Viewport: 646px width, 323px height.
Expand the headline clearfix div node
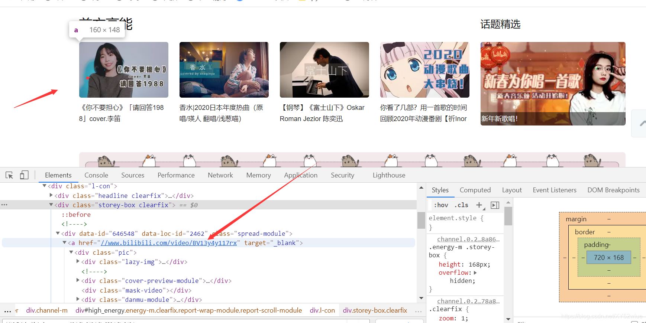pyautogui.click(x=51, y=195)
